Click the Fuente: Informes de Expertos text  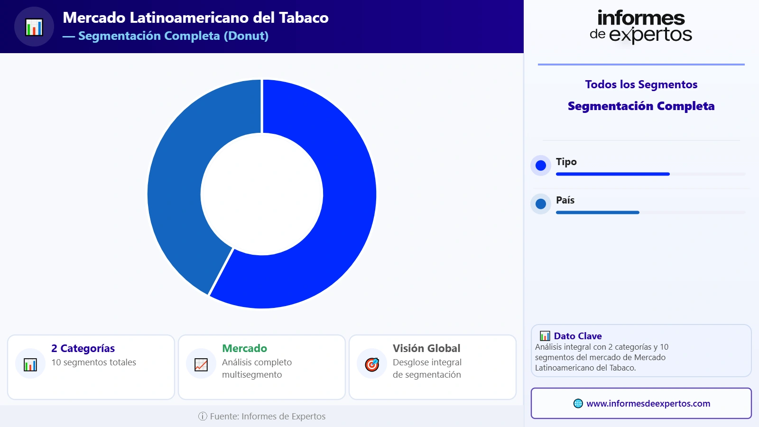pyautogui.click(x=268, y=416)
